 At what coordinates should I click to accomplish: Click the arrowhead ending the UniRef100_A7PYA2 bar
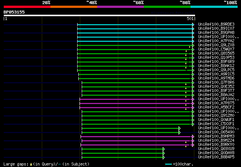pos(193,41)
